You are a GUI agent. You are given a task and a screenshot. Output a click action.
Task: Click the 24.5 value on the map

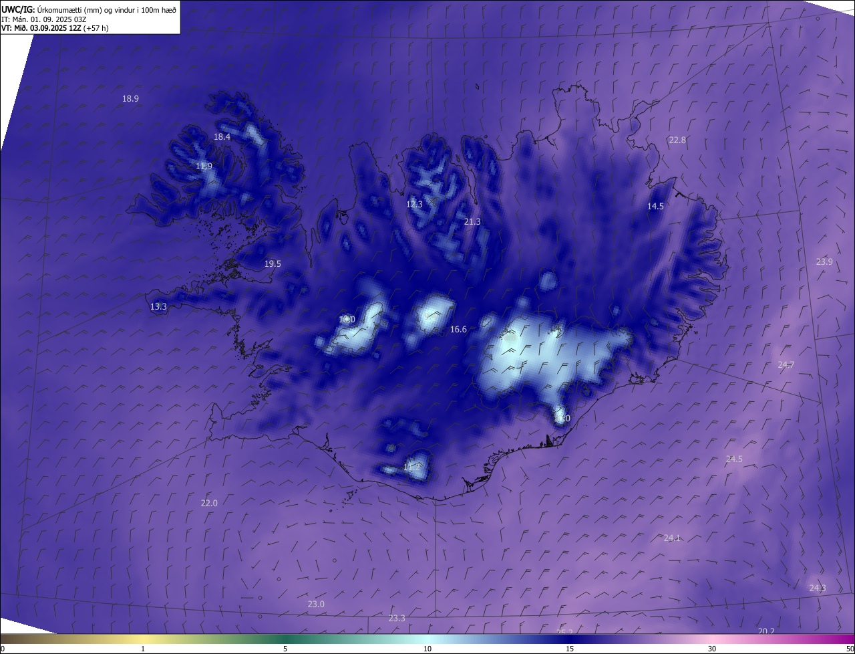734,459
